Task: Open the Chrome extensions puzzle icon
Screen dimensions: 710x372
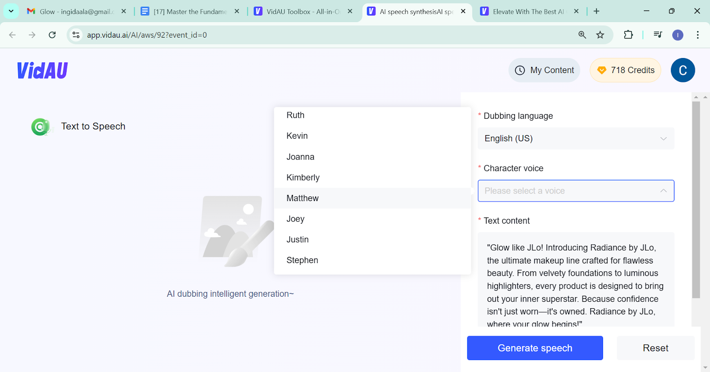Action: coord(628,35)
